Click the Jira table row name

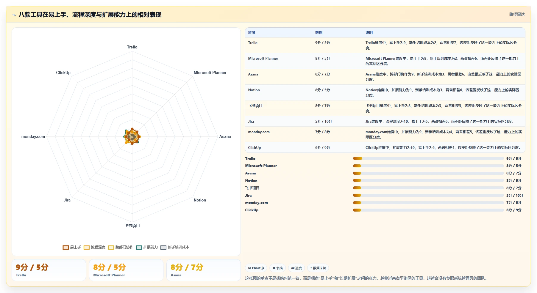point(251,122)
